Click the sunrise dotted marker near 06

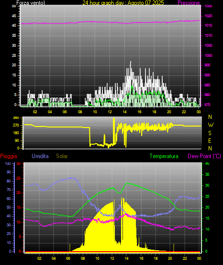click(x=70, y=248)
